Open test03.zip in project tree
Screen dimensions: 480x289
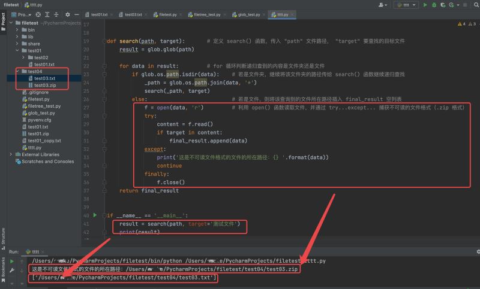pos(44,86)
